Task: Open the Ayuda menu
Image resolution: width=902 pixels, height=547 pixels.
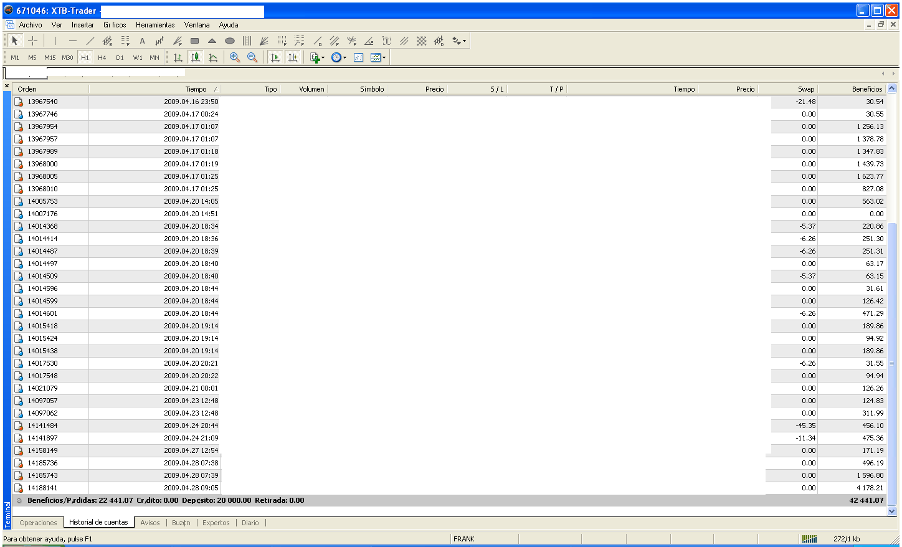Action: 229,25
